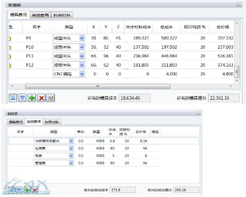Select 其他费用 tab in bottom panel
This screenshot has width=246, height=197.
point(34,122)
